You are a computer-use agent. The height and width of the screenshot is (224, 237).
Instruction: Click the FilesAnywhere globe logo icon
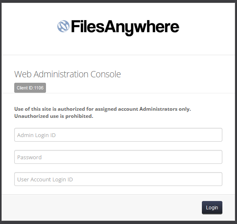64,26
